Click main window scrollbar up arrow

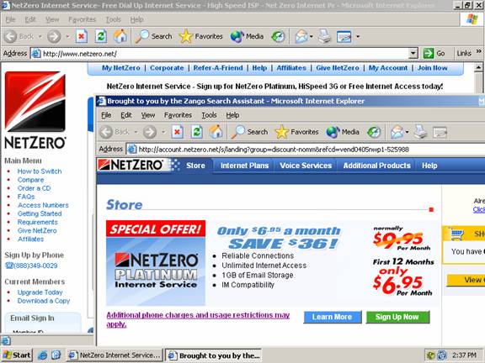pos(478,67)
